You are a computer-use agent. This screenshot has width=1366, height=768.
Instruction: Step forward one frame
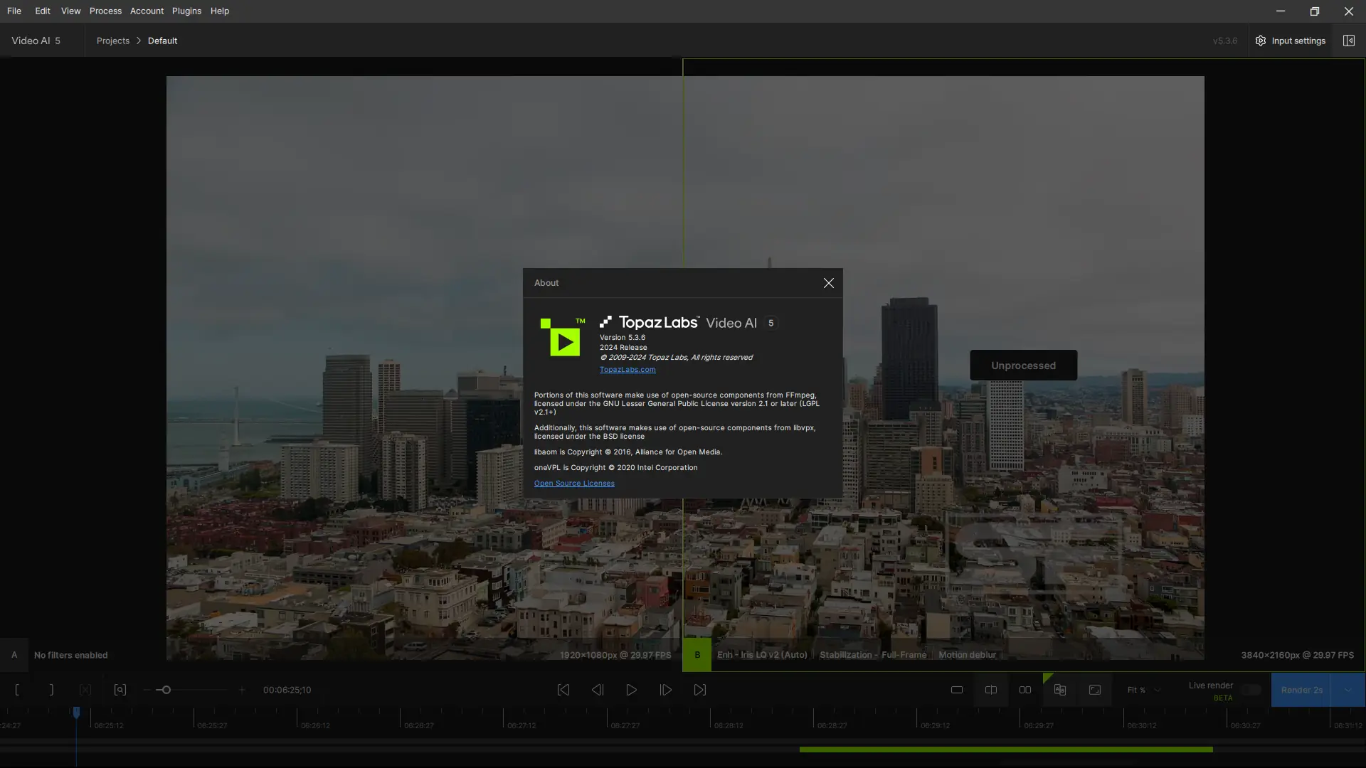[x=665, y=690]
